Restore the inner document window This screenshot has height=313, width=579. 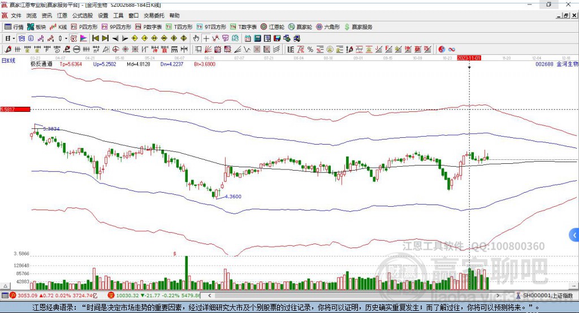pos(566,15)
